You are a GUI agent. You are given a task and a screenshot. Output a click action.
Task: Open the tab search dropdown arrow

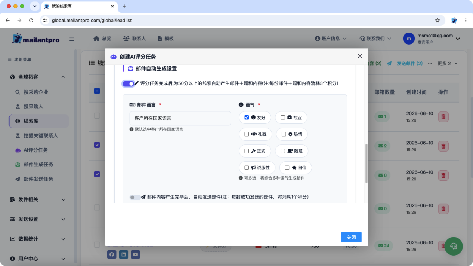tap(35, 6)
